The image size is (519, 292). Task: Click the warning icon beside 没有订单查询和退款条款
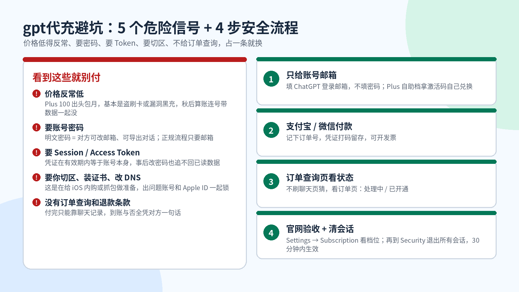[36, 202]
